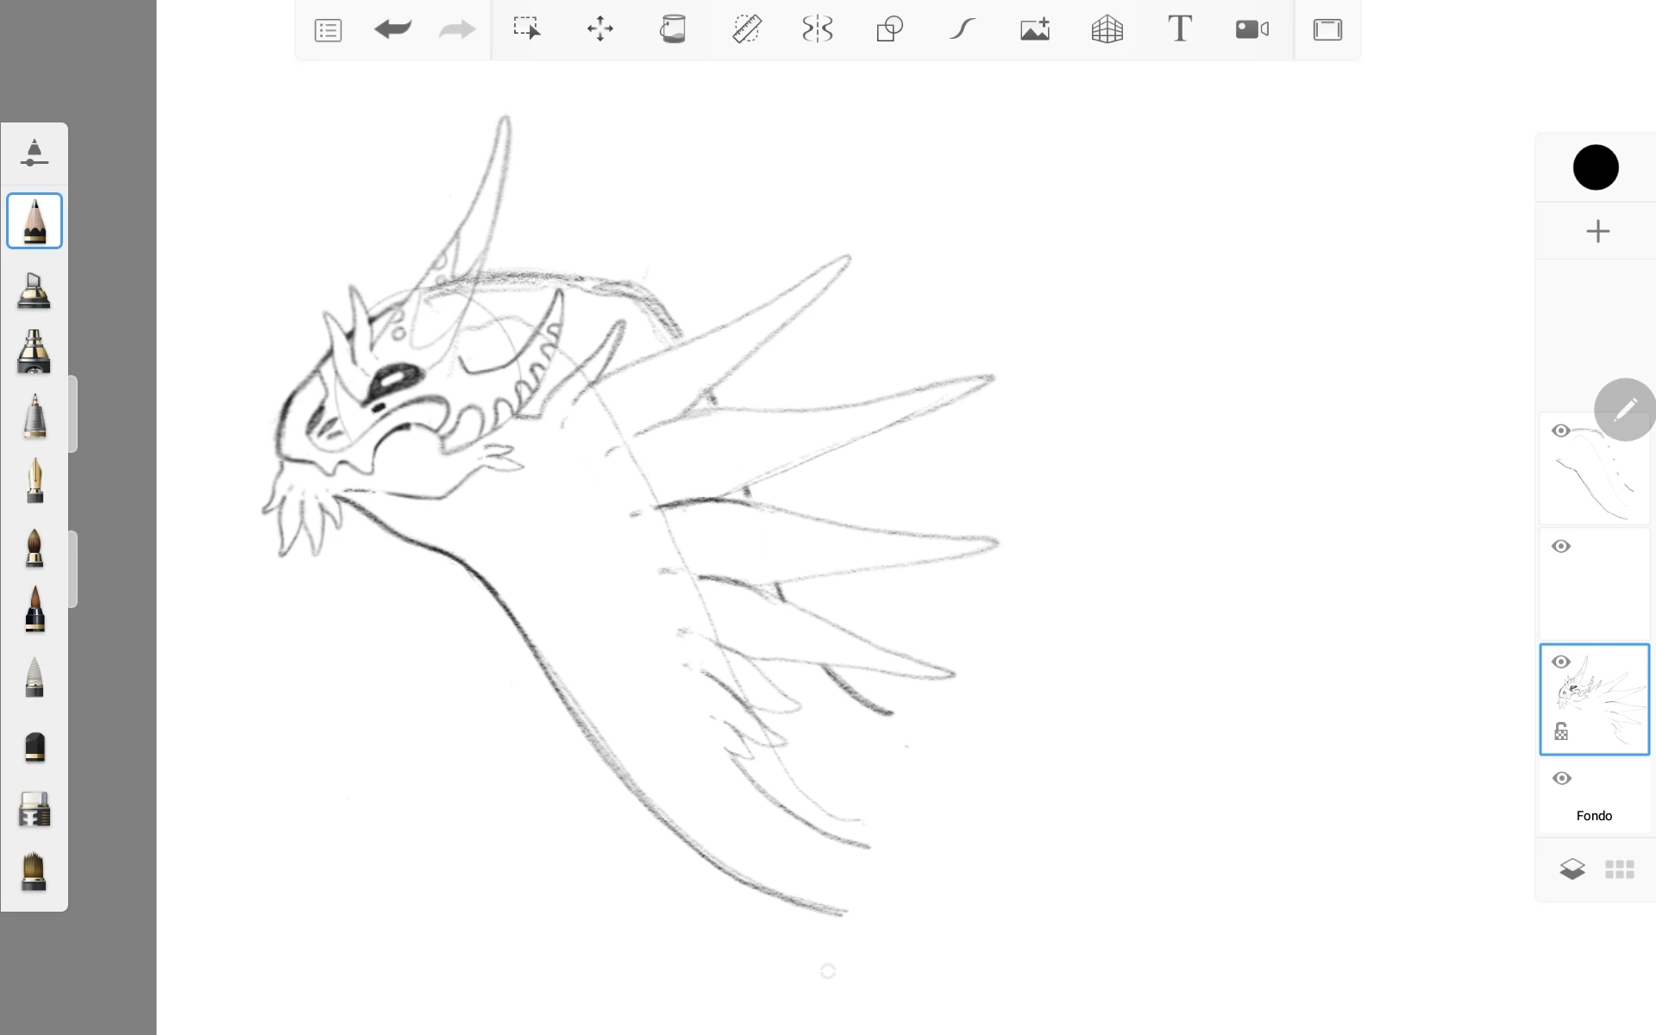Choose the flood fill bucket tool
This screenshot has width=1656, height=1035.
click(672, 29)
